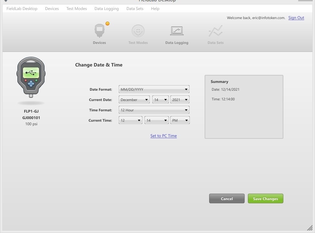Image resolution: width=315 pixels, height=233 pixels.
Task: Open the FieldLab Desktop menu
Action: [22, 9]
